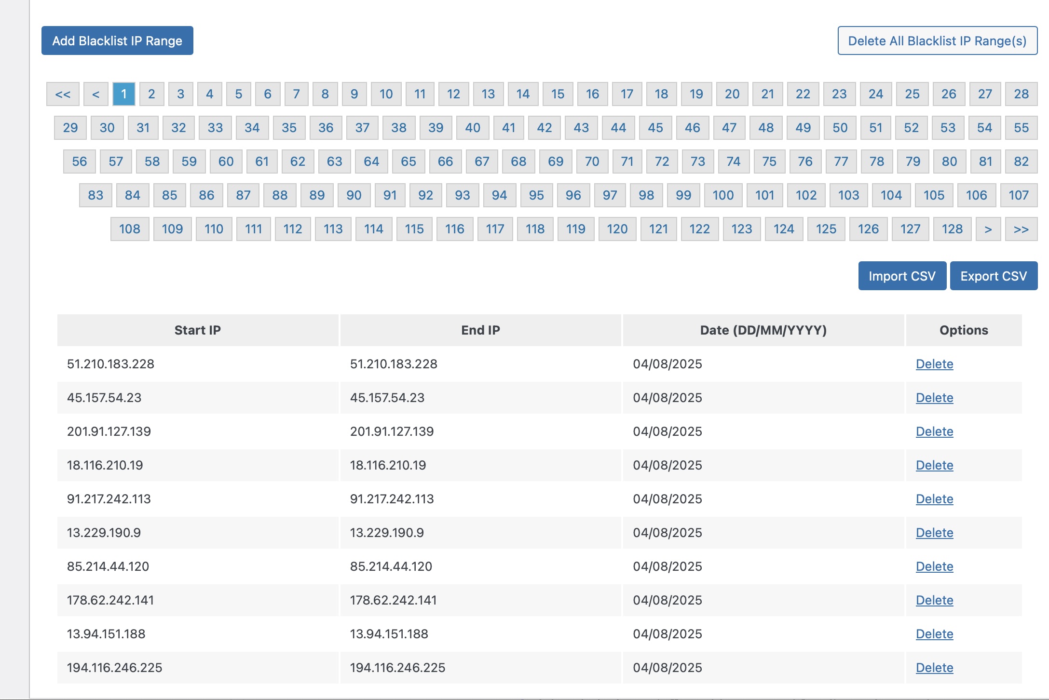The width and height of the screenshot is (1049, 700).
Task: Jump to last page with >> arrow
Action: click(1021, 229)
